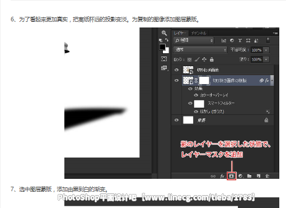Collapse effects list arrow on selected layer

click(x=272, y=80)
